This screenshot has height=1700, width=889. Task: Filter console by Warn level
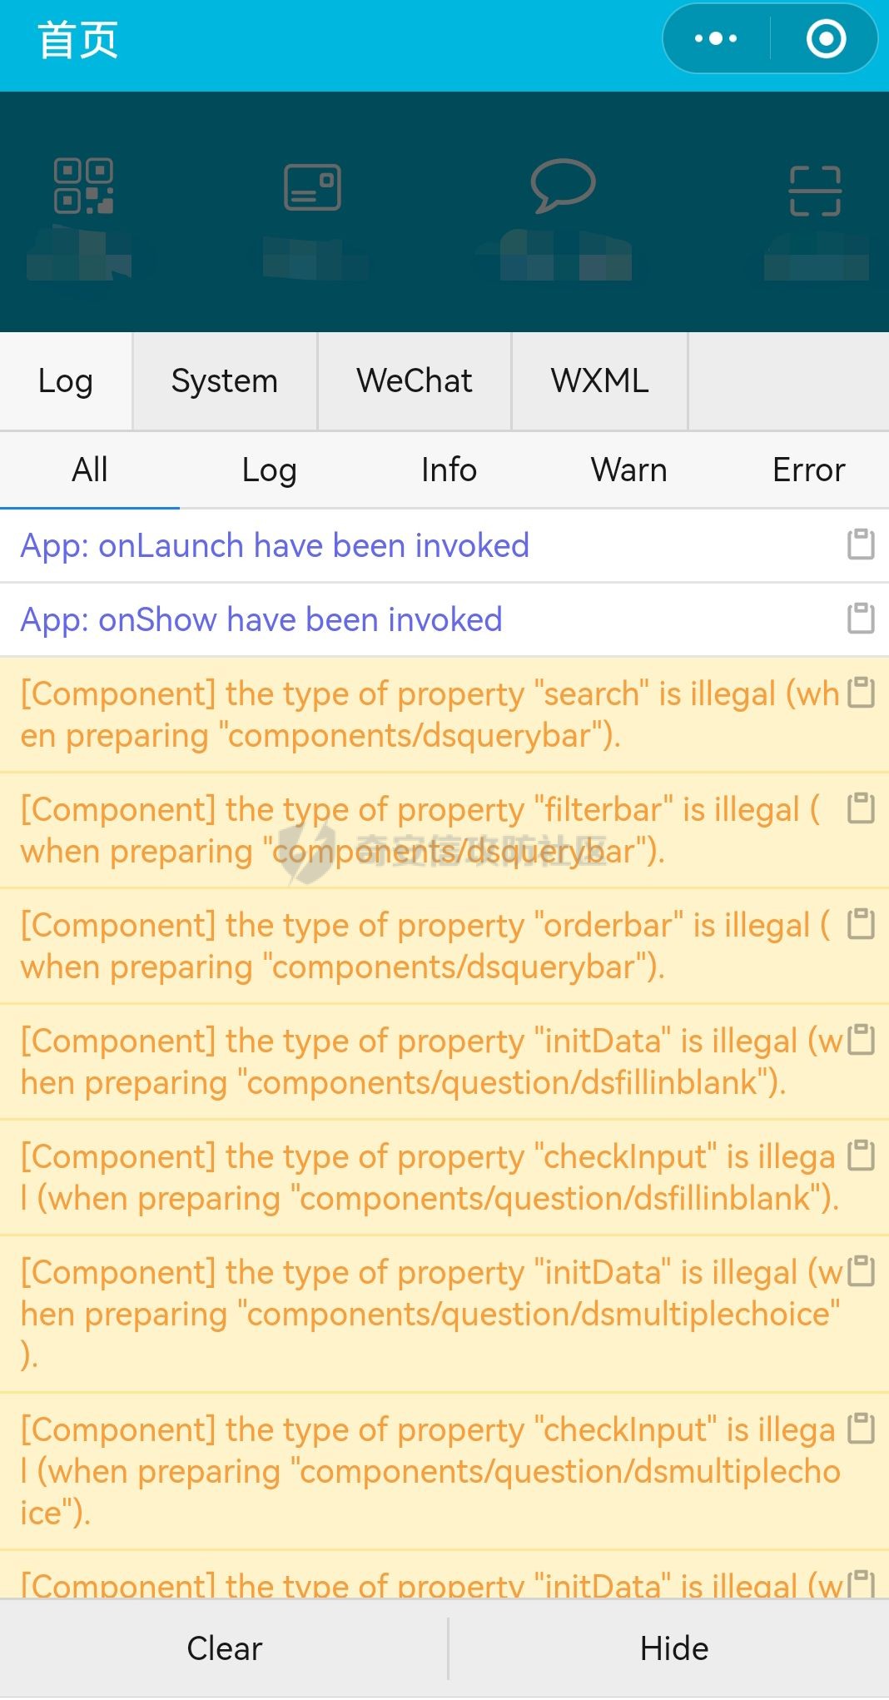pyautogui.click(x=629, y=470)
